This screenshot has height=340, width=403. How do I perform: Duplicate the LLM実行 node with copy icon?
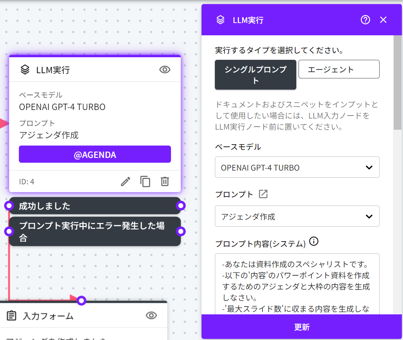(x=145, y=181)
